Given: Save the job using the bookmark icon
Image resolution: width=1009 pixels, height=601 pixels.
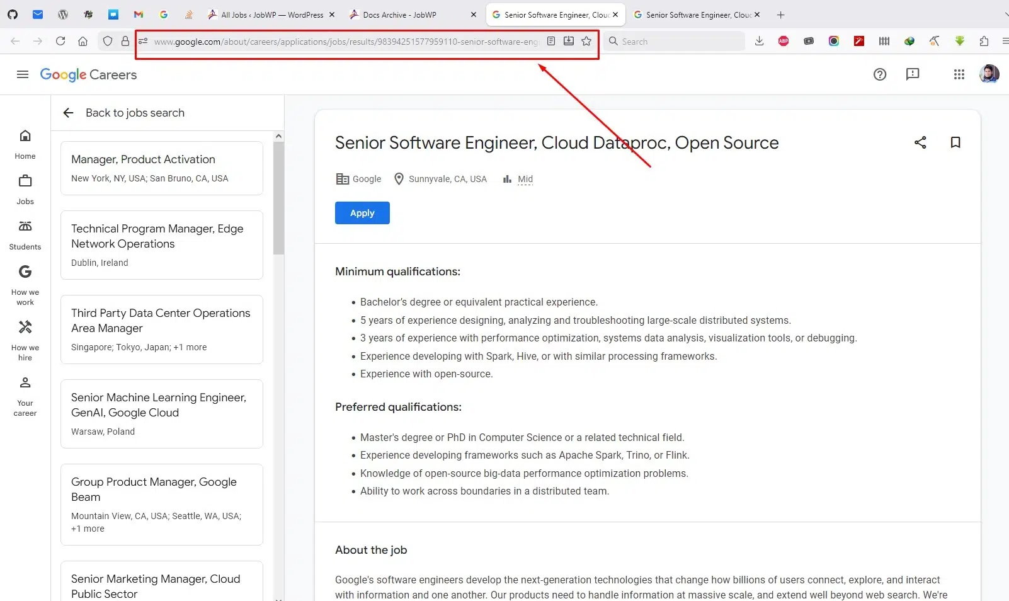Looking at the screenshot, I should (x=955, y=142).
